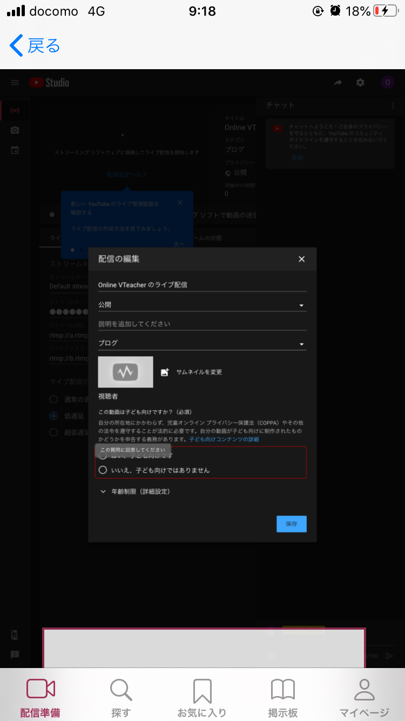
Task: Close the 配信の編集 dialog
Action: click(x=301, y=259)
